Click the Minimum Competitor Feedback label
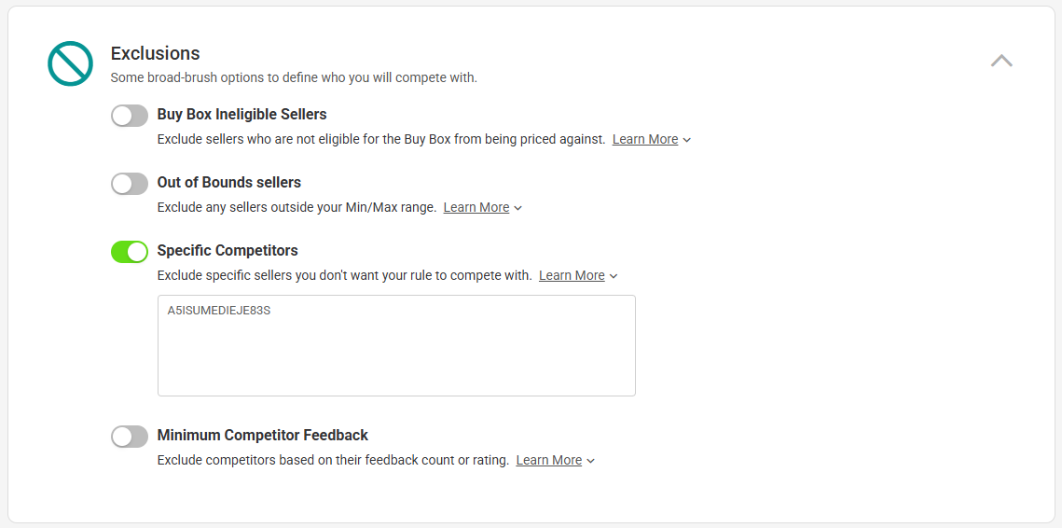Screen dimensions: 1062x528 263,435
